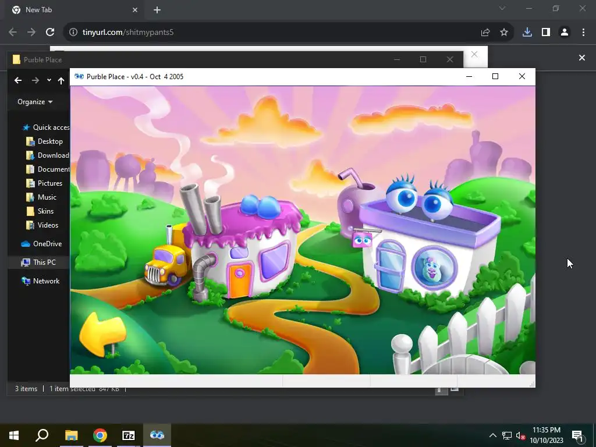This screenshot has height=447, width=596.
Task: Click the yellow back arrow sign
Action: (102, 334)
